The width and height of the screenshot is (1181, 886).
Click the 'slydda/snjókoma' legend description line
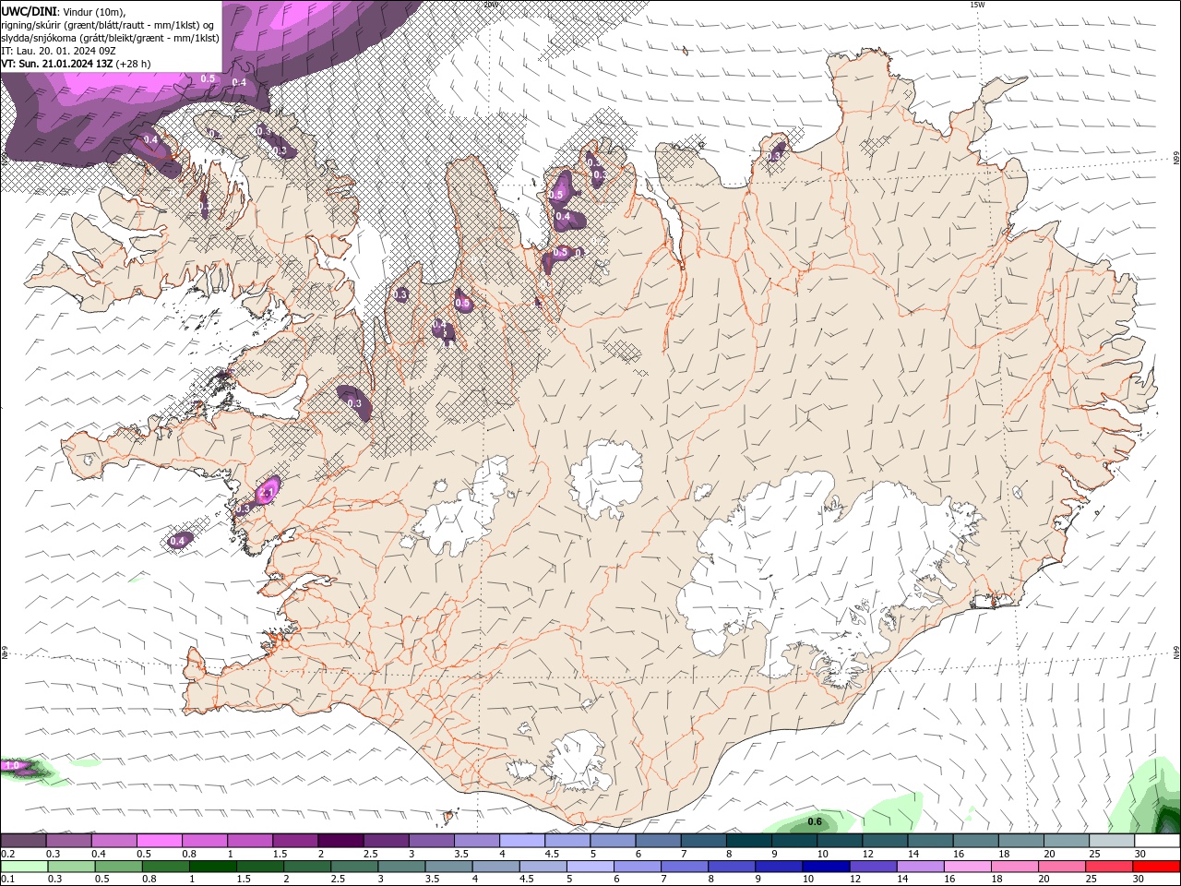pyautogui.click(x=110, y=38)
